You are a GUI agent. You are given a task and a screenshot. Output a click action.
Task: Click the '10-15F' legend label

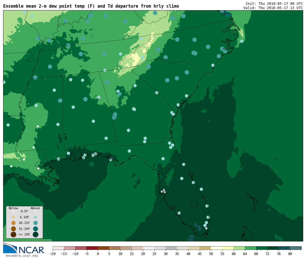[24, 223]
